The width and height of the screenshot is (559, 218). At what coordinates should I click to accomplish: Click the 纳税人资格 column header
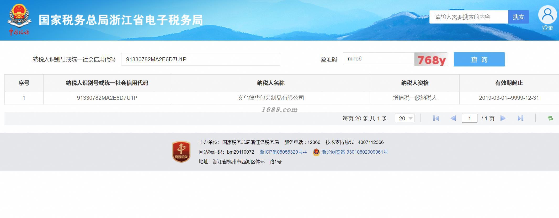(415, 83)
